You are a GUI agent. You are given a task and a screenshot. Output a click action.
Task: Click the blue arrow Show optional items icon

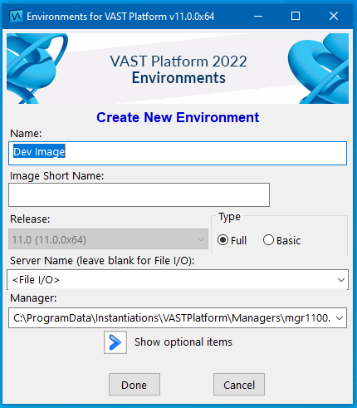tap(115, 342)
